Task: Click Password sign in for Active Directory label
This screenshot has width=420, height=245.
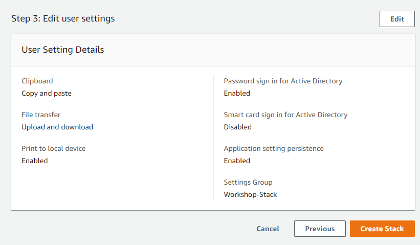Action: coord(283,81)
